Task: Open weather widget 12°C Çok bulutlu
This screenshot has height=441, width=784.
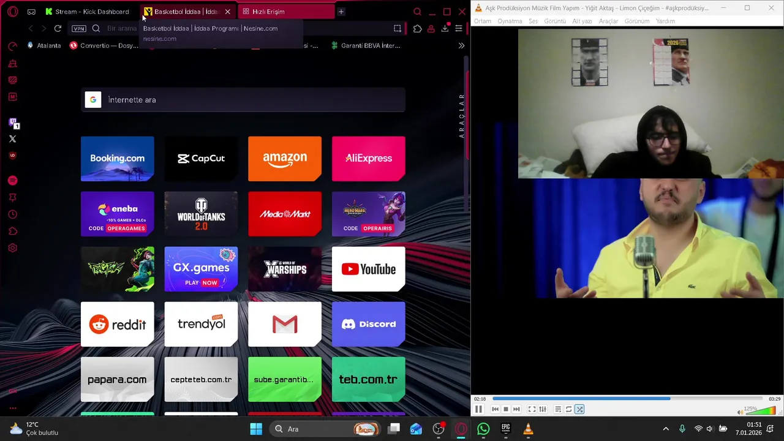Action: point(34,429)
